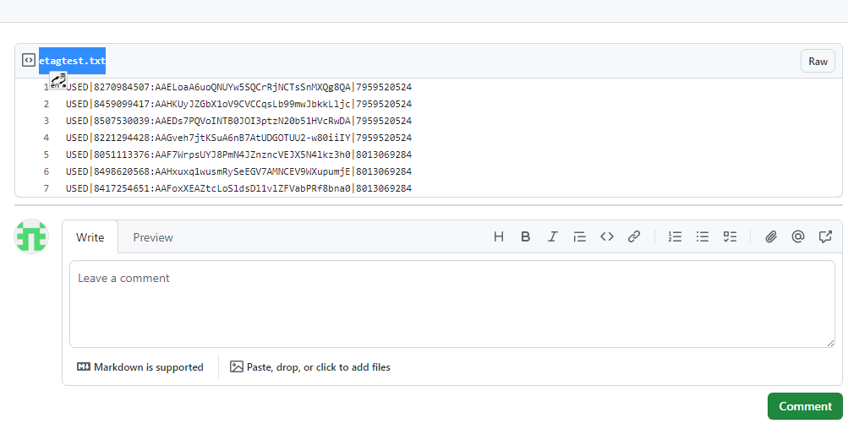Attach files using the paperclip icon

pyautogui.click(x=770, y=237)
